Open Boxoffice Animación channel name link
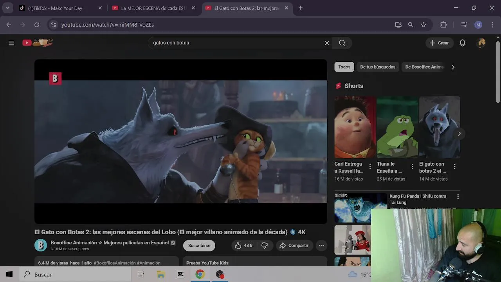Screen dimensions: 501x282 (110, 243)
